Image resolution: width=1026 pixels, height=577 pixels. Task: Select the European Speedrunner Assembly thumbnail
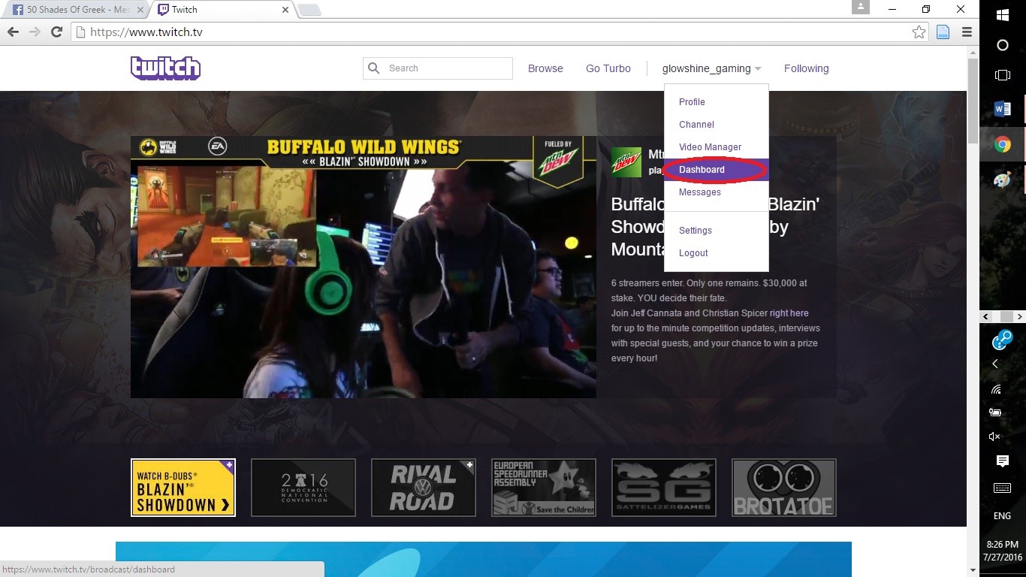tap(544, 488)
